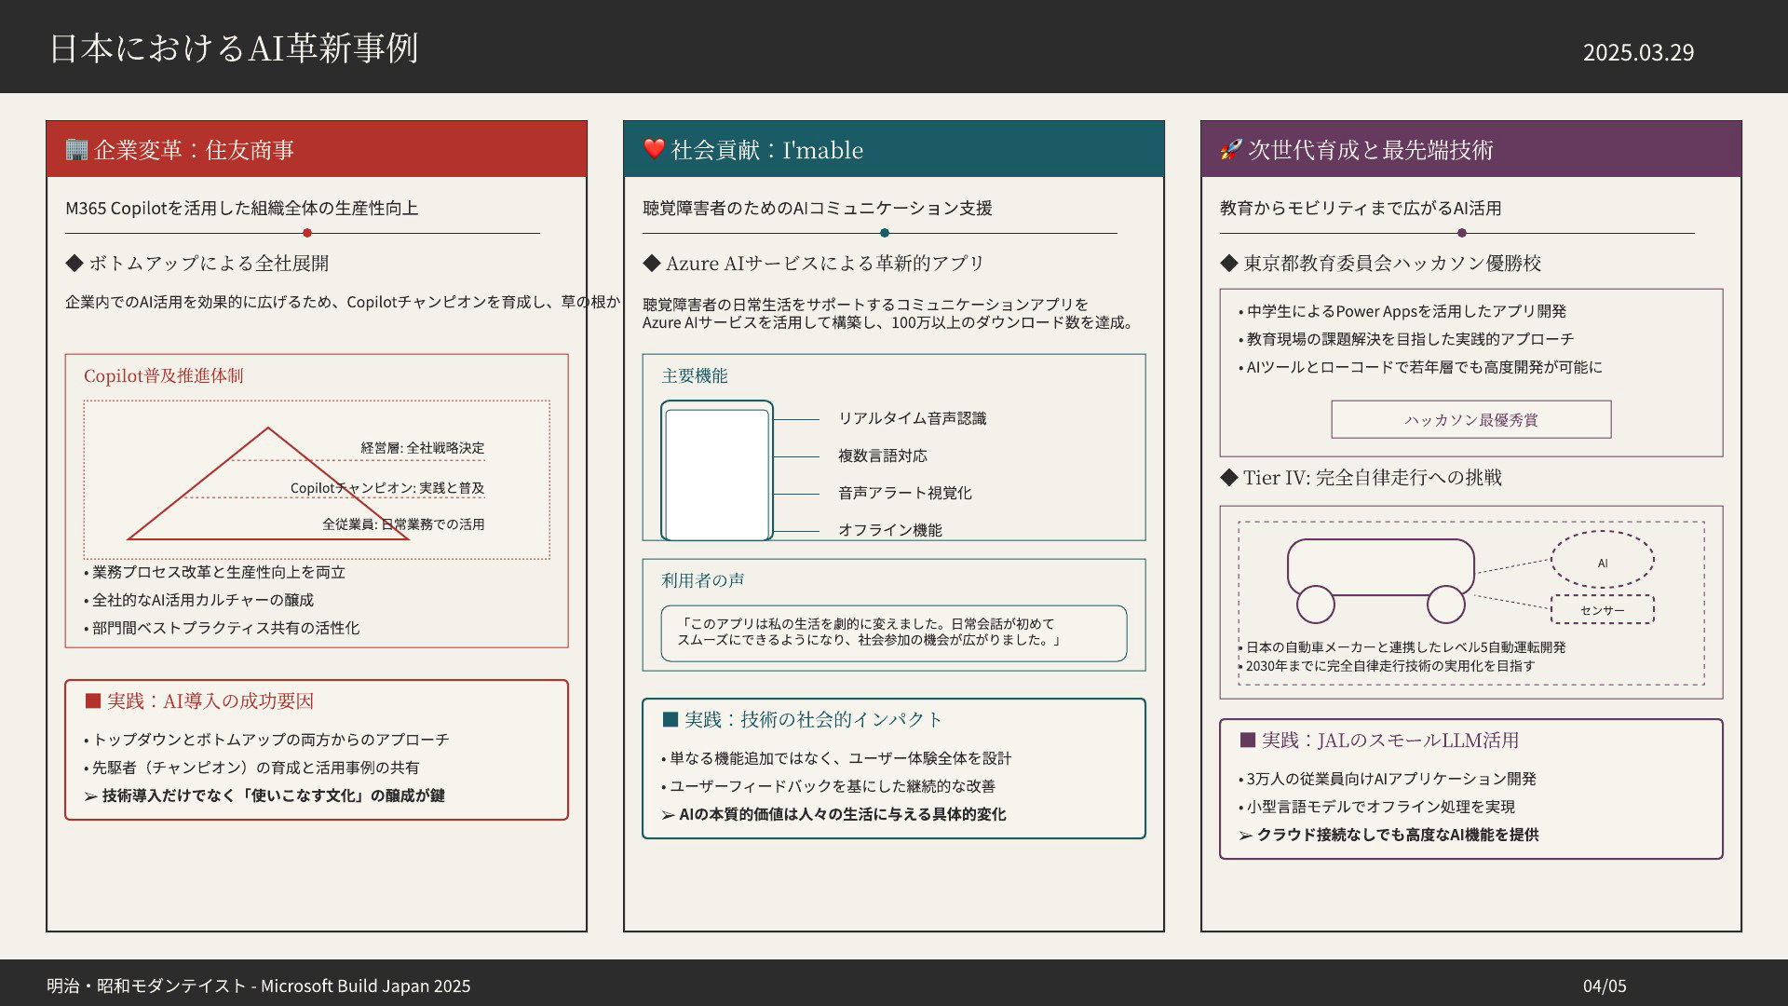Select subtitle 聴覚障害者のためのAIコミュニケーション支援
This screenshot has height=1006, width=1788.
818,208
